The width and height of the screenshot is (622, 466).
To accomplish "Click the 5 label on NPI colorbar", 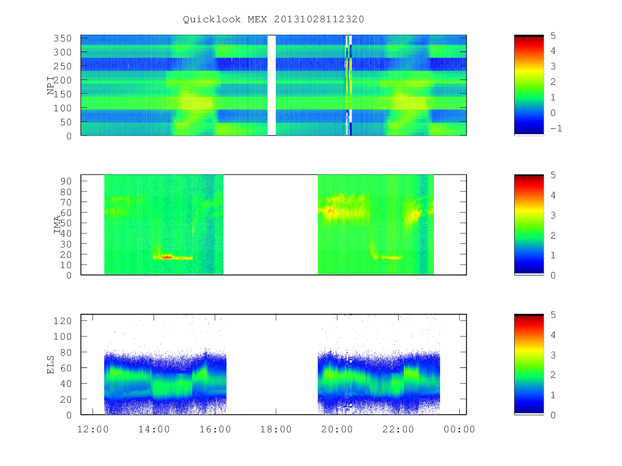I will [553, 35].
